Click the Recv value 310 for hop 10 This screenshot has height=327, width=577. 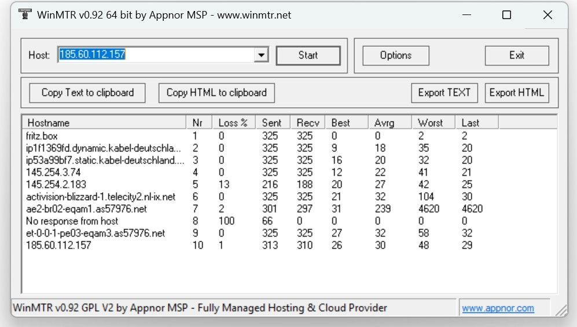[x=304, y=245]
